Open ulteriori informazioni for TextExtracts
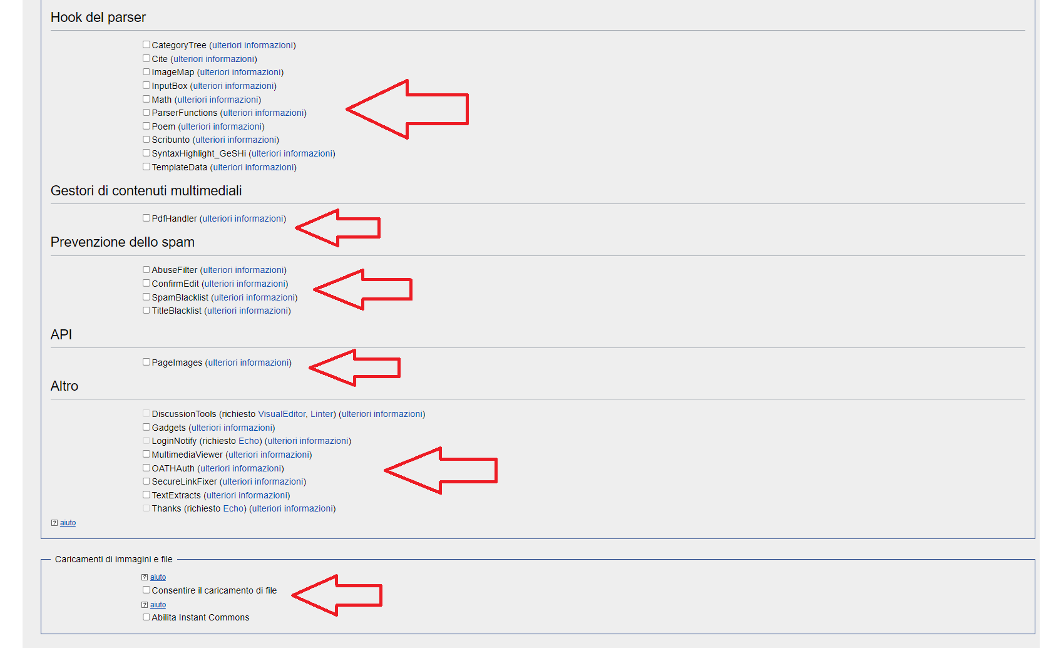The height and width of the screenshot is (648, 1061). (x=247, y=495)
